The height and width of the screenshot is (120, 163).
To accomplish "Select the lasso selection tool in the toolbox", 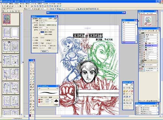I will (x=33, y=69).
